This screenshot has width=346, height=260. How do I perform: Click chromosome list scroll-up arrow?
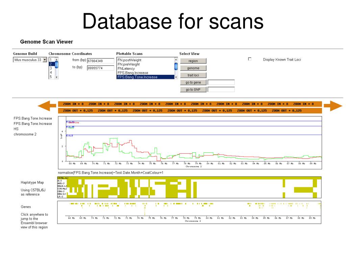(x=56, y=59)
